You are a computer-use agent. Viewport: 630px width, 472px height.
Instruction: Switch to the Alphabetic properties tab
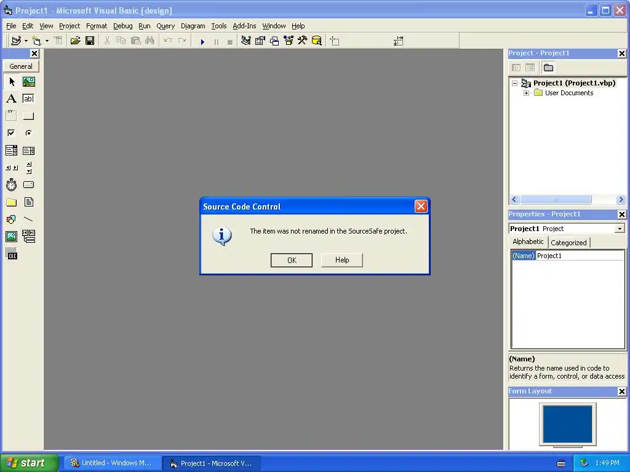point(528,241)
